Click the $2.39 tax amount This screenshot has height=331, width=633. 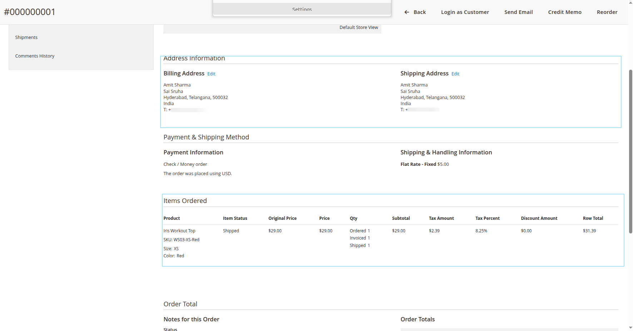tap(434, 231)
